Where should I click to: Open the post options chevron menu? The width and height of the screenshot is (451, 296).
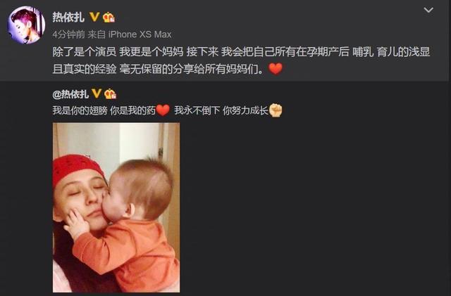(428, 11)
